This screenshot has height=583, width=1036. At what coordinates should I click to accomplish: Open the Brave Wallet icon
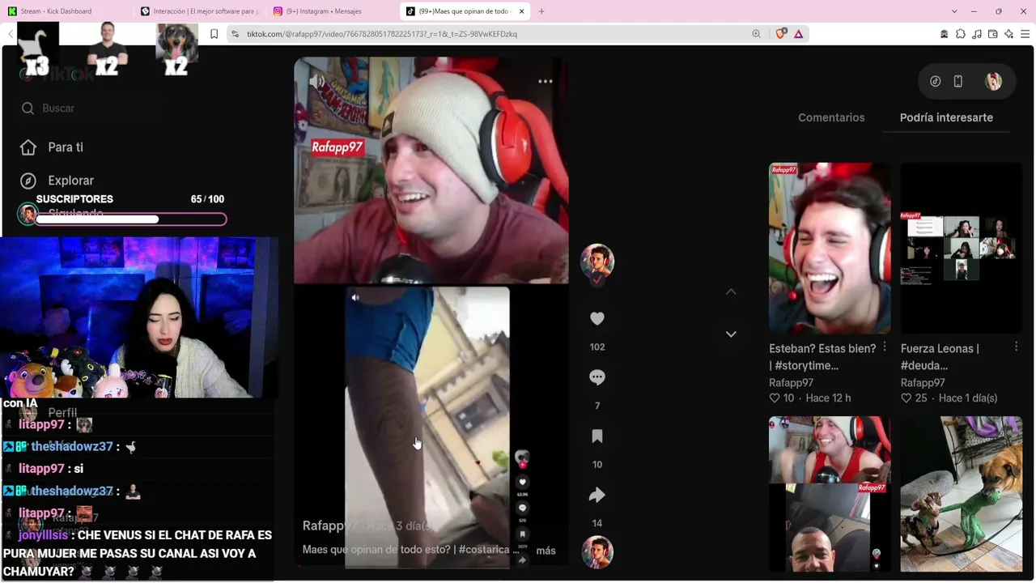coord(993,34)
